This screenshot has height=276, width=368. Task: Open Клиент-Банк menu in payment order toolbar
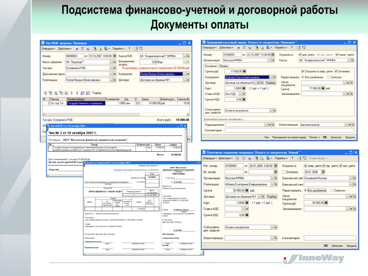[x=318, y=158]
